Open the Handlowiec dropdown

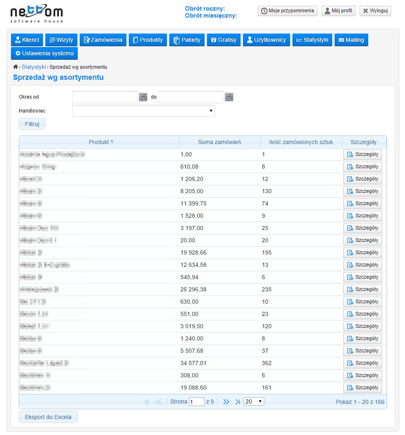point(143,111)
